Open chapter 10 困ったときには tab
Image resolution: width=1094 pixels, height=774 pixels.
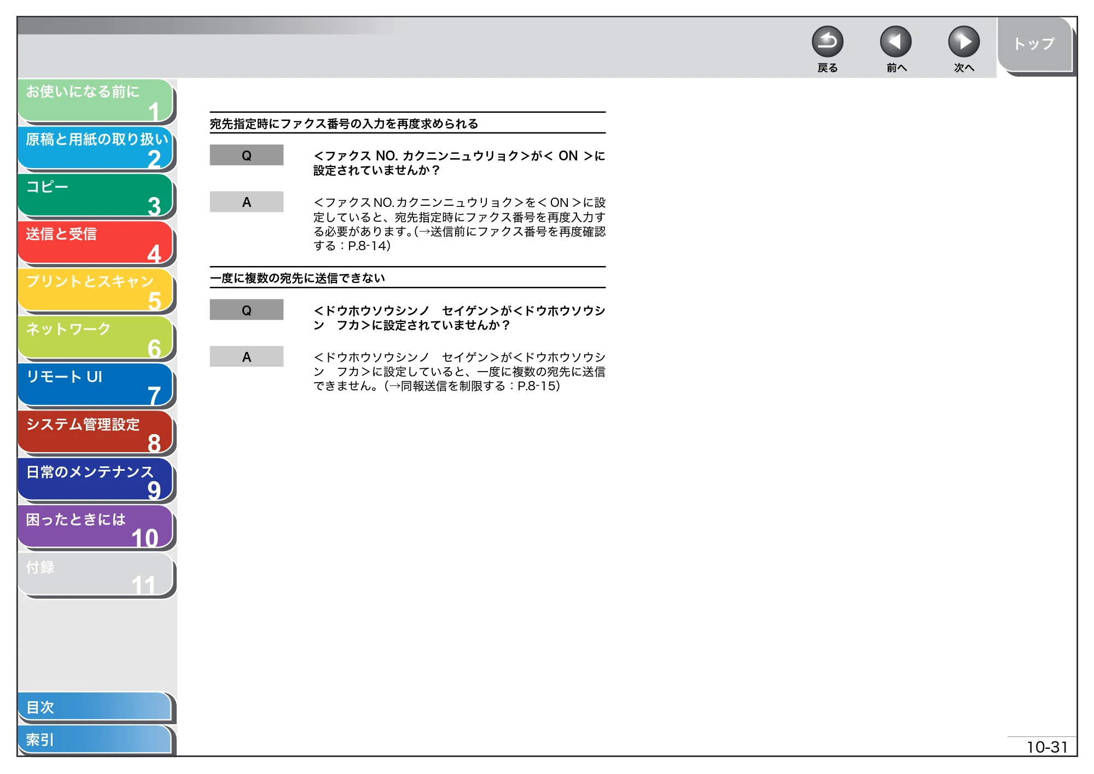point(96,527)
